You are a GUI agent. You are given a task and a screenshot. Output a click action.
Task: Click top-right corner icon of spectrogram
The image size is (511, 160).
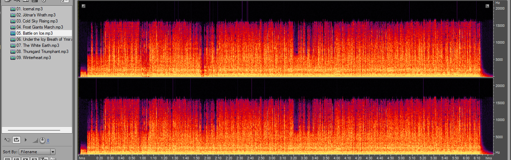click(487, 6)
